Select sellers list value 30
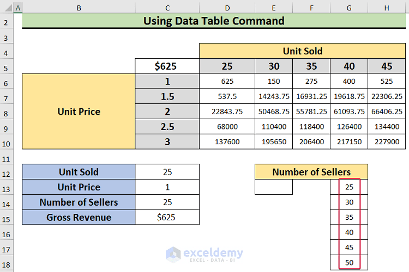The image size is (409, 272). [x=349, y=202]
